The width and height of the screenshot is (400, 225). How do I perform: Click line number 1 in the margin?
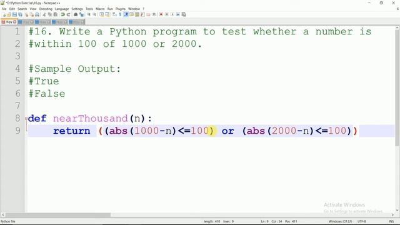click(17, 32)
